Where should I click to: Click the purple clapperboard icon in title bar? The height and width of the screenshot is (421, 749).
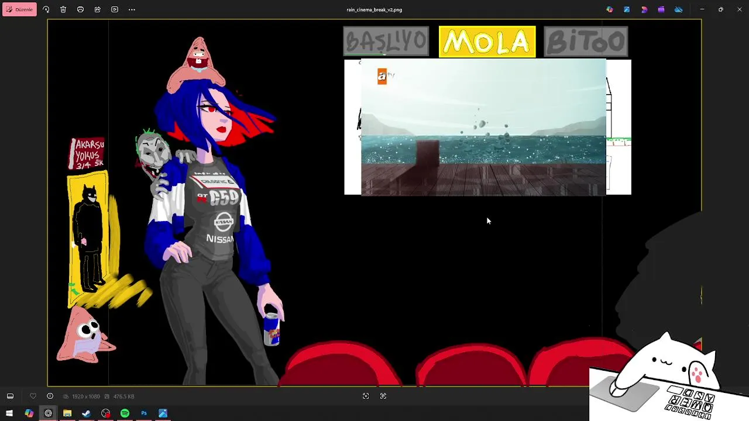point(661,9)
